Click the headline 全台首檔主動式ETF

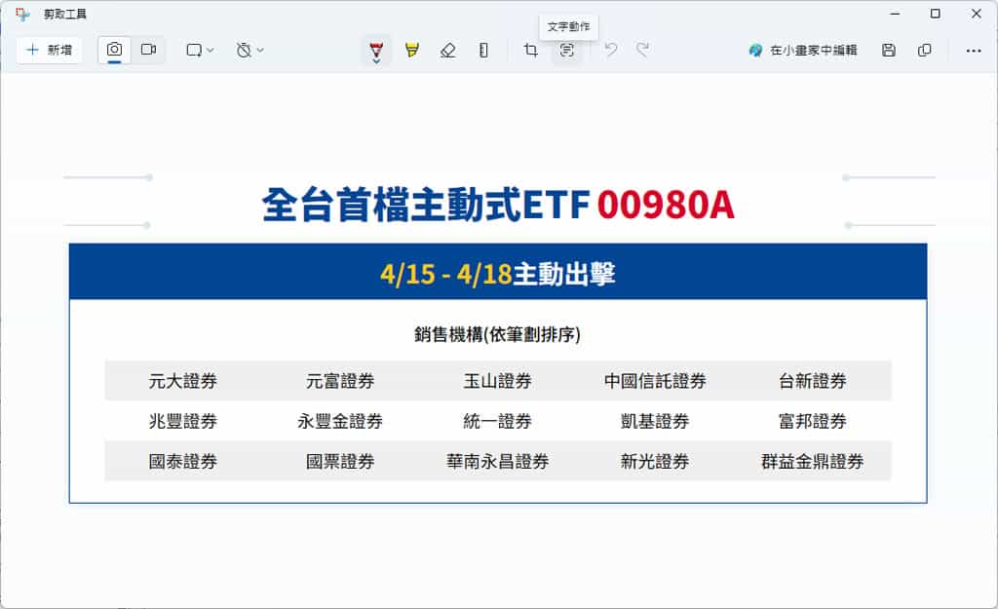click(x=426, y=205)
